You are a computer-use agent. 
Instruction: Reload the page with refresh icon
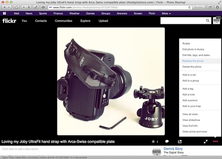189,7
